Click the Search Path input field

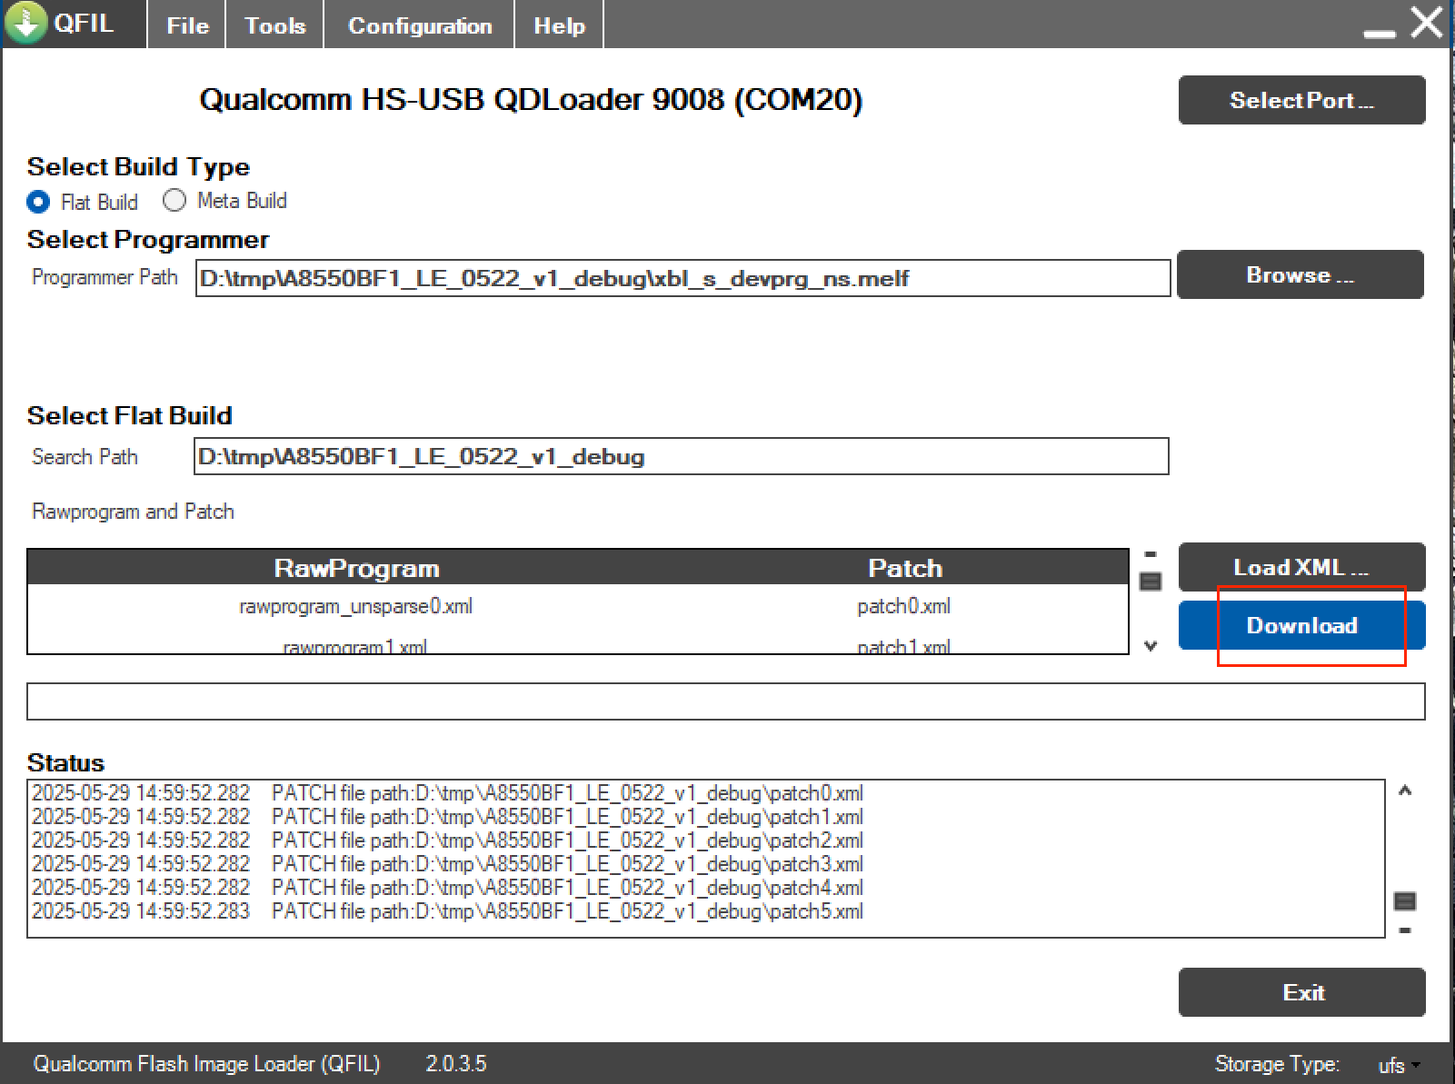pyautogui.click(x=681, y=456)
